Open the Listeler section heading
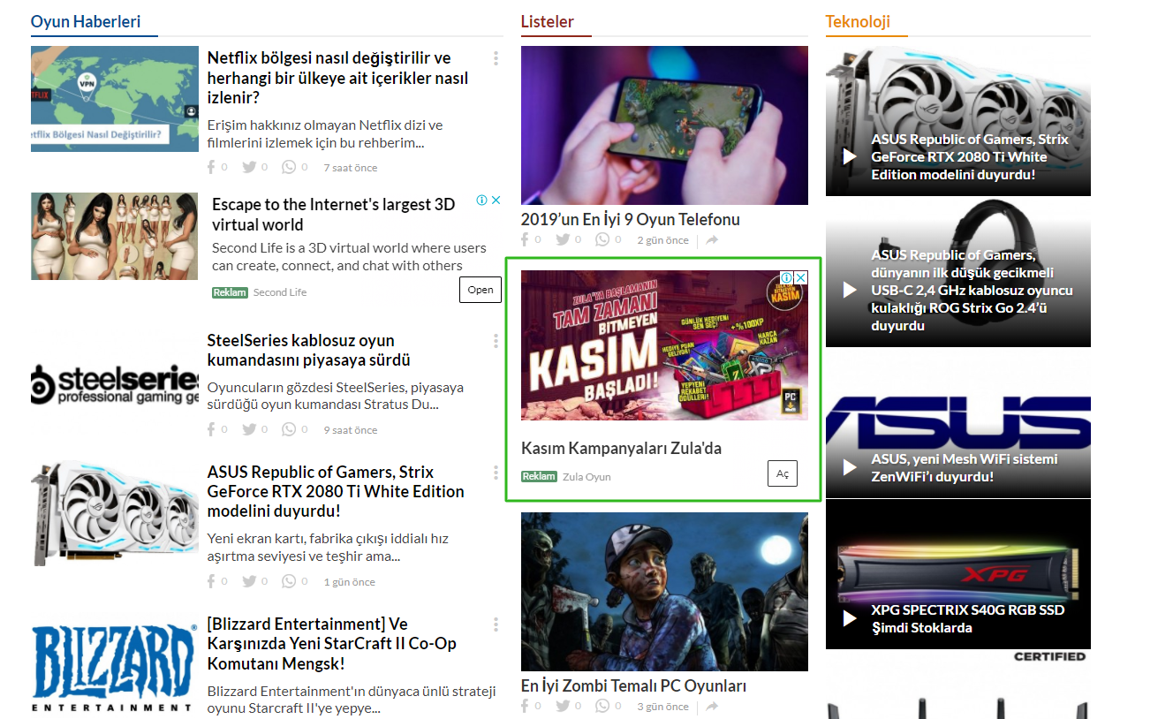 point(548,21)
